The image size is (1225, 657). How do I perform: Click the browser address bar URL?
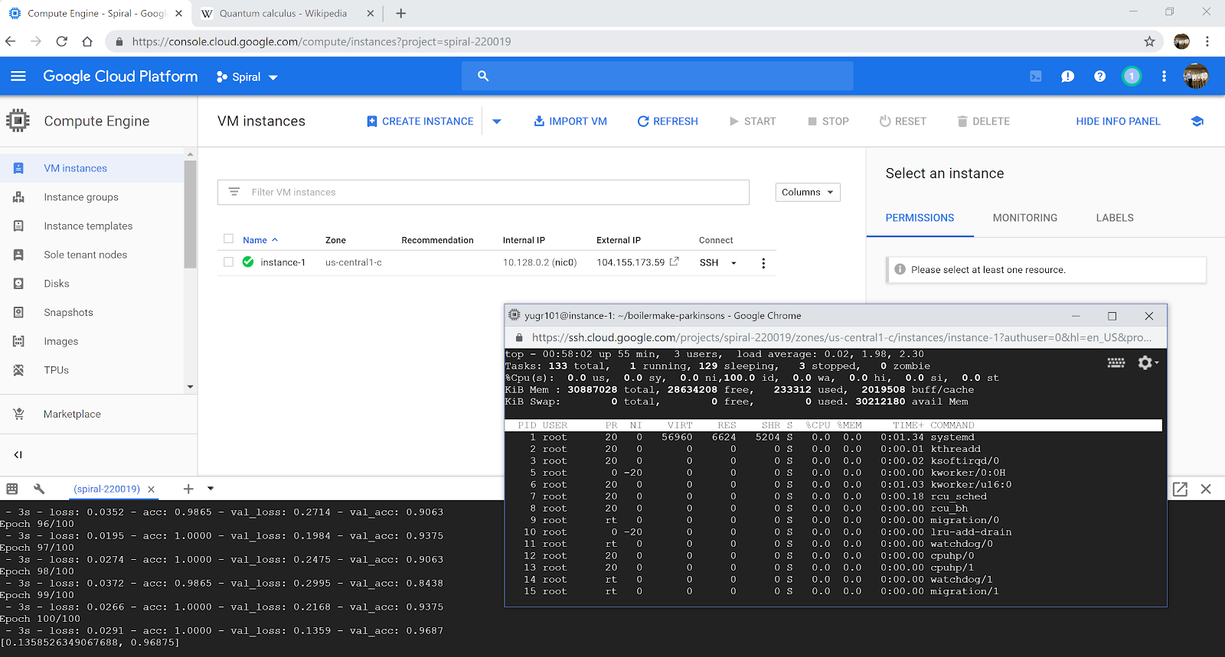click(322, 41)
